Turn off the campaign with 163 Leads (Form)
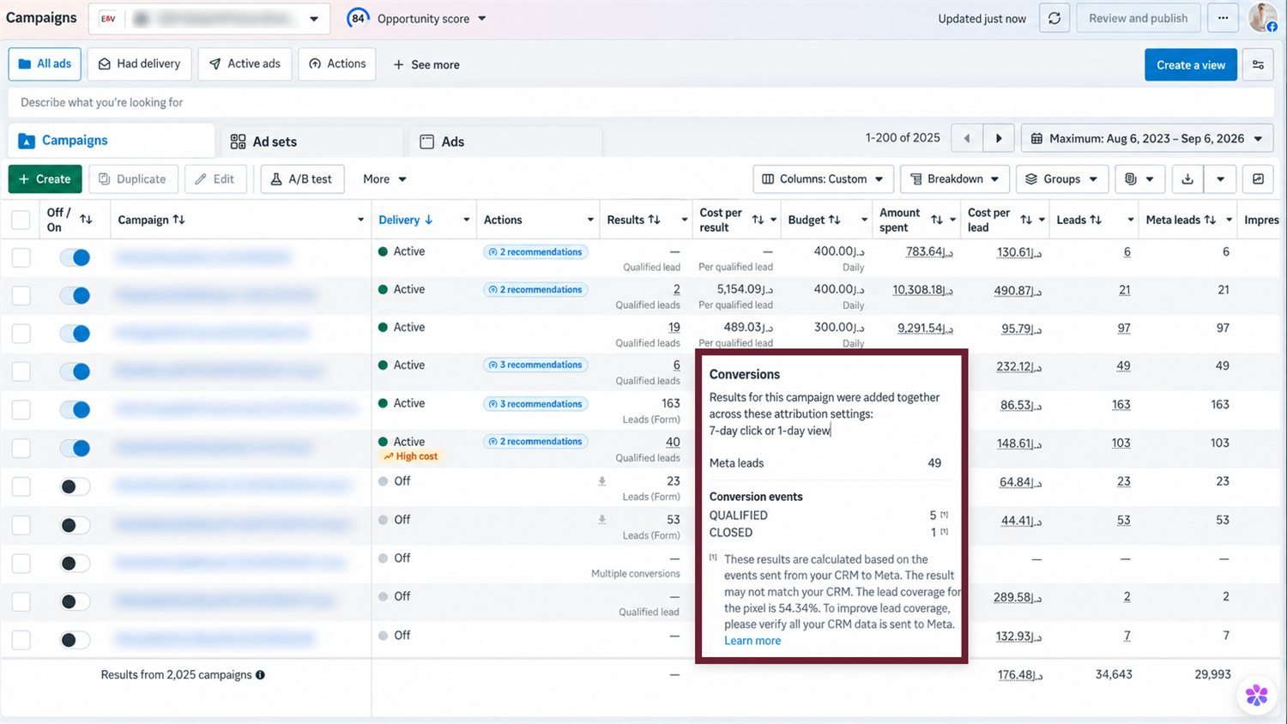The height and width of the screenshot is (724, 1287). [75, 409]
